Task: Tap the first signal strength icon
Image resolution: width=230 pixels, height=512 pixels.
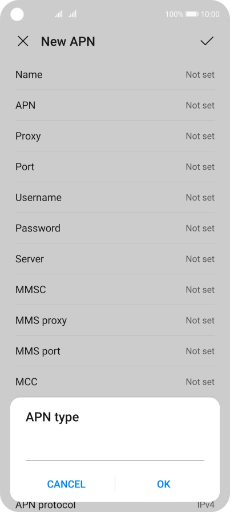Action: point(58,14)
